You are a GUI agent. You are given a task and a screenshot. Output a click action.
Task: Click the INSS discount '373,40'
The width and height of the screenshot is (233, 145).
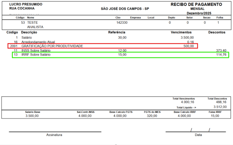coord(221,50)
